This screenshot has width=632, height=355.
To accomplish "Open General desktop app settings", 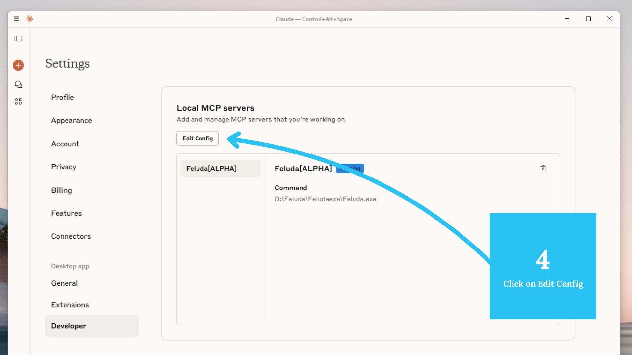I will coord(64,283).
